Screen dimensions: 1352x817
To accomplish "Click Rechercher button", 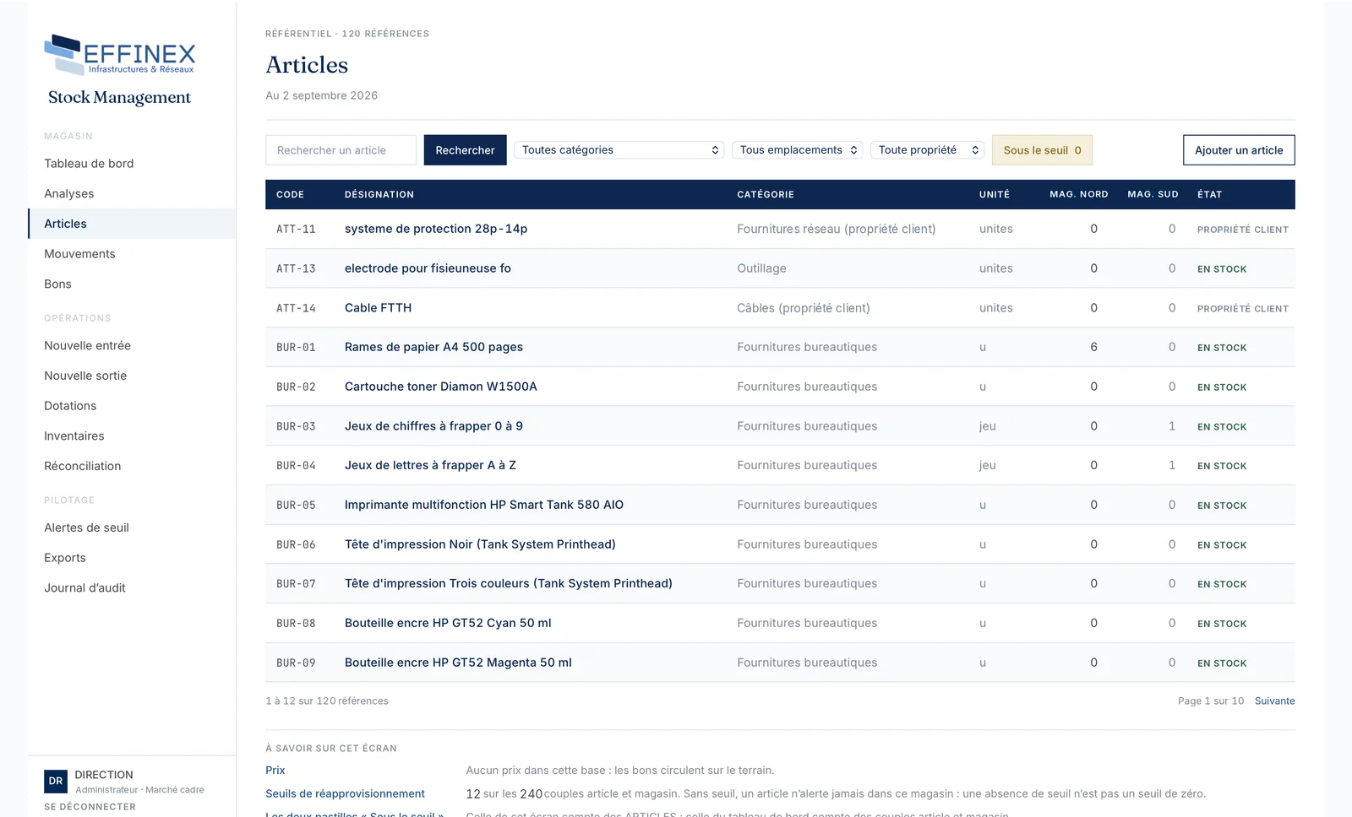I will pyautogui.click(x=465, y=150).
